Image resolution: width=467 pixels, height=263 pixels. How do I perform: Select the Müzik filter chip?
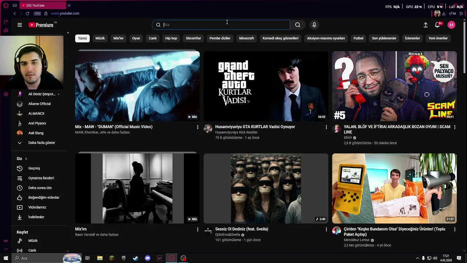[x=100, y=38]
